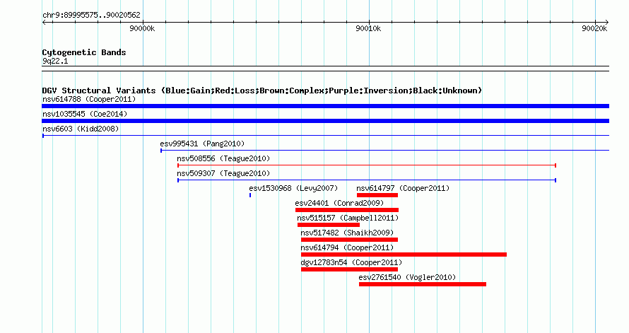Click the nsv517482 (Shaikh2009) label
Viewport: 629px width, 333px height.
click(347, 233)
